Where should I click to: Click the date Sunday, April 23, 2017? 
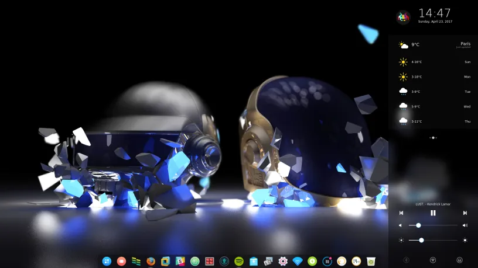point(435,22)
